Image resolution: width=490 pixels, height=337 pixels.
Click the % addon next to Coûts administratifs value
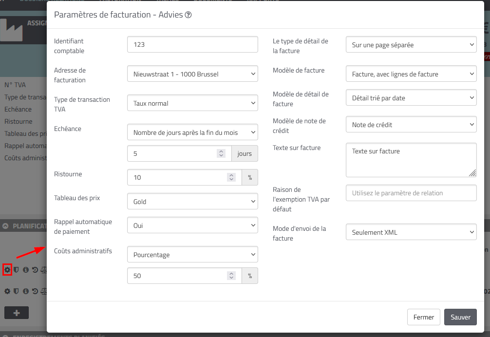coord(250,276)
